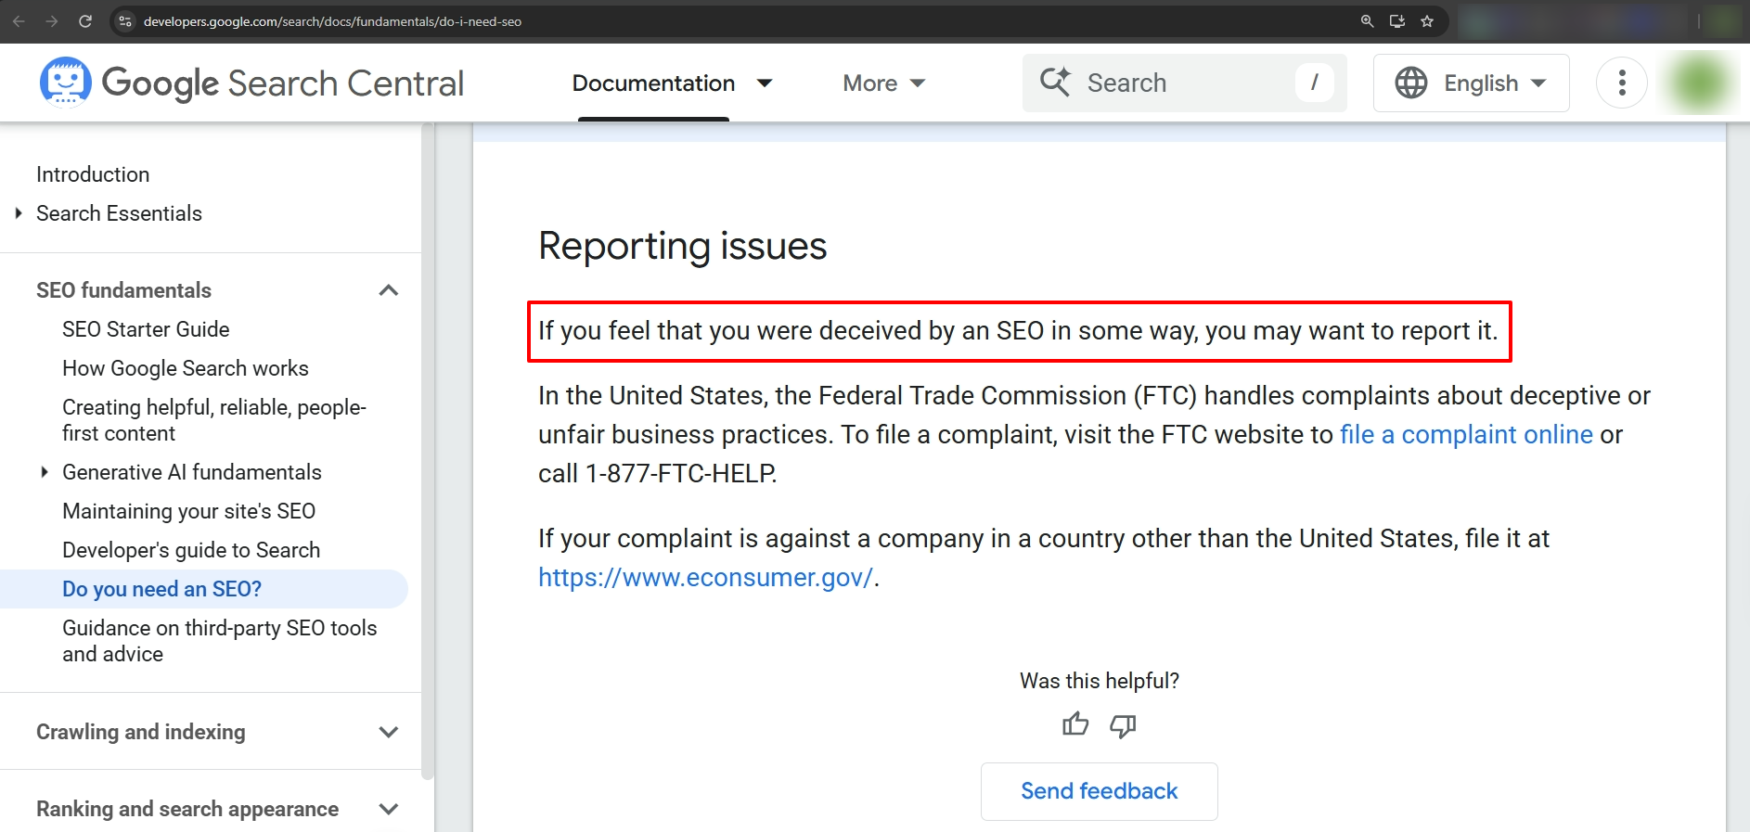Open the econsumer.gov link

[x=705, y=577]
